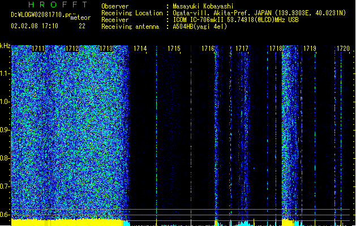Click the 1713 time marker
356x226 pixels.
pyautogui.click(x=106, y=49)
